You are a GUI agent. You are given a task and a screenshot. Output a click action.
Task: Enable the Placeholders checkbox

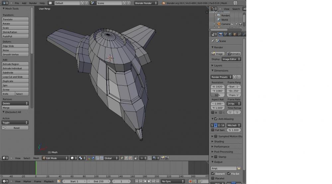coord(212,178)
